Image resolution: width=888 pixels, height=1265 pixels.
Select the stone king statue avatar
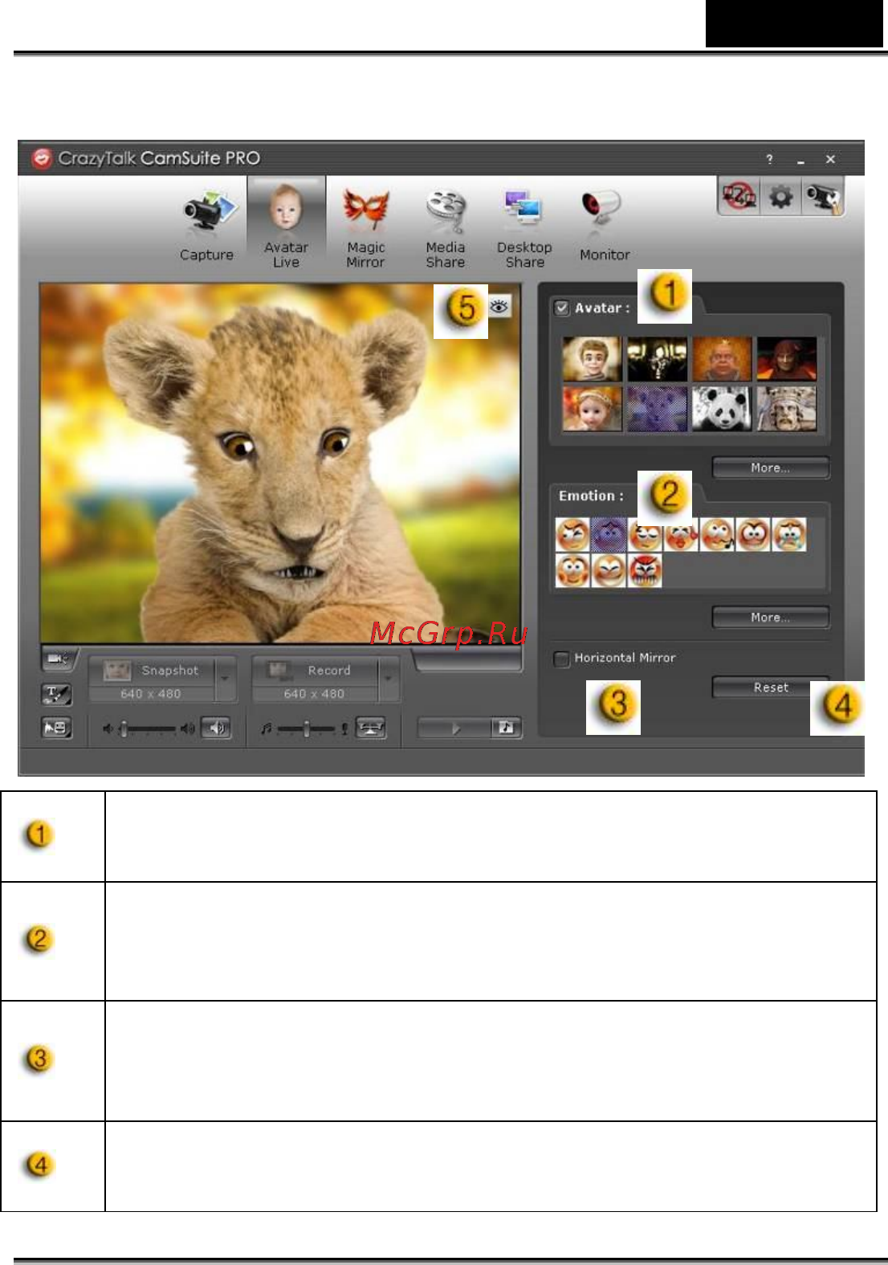pyautogui.click(x=787, y=409)
